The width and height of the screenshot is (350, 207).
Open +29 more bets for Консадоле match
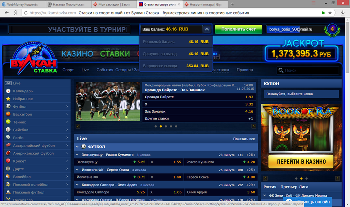point(251,185)
